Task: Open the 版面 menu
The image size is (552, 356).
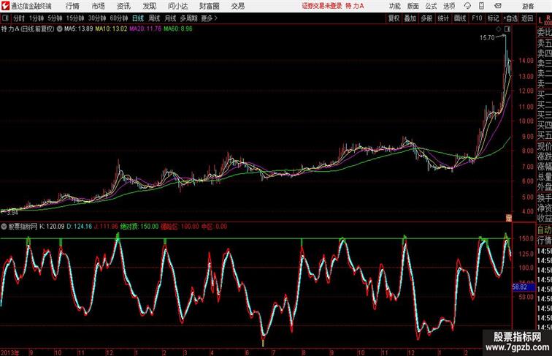Action: pyautogui.click(x=413, y=6)
